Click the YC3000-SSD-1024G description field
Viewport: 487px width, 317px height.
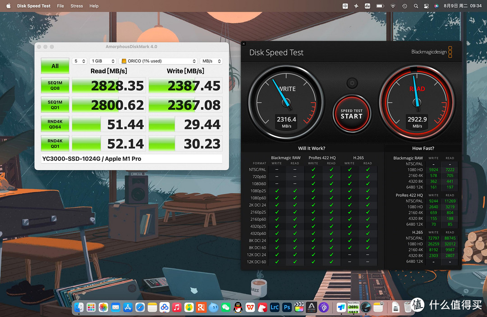point(132,158)
